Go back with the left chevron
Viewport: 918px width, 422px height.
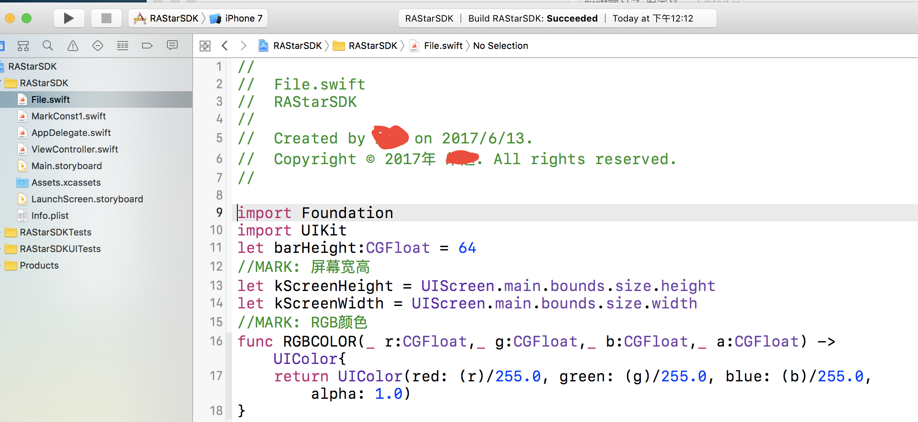tap(225, 46)
